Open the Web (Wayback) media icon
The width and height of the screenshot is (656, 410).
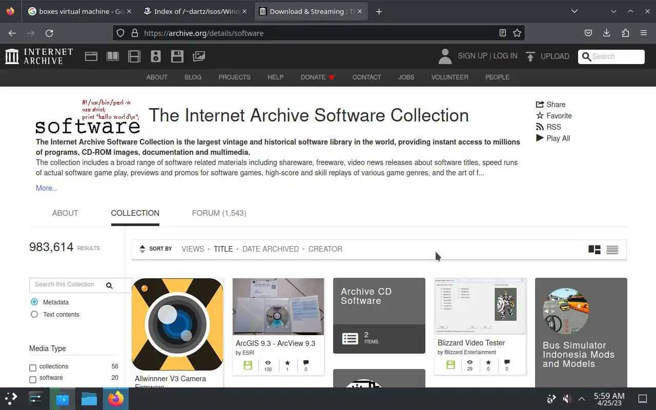[x=91, y=56]
